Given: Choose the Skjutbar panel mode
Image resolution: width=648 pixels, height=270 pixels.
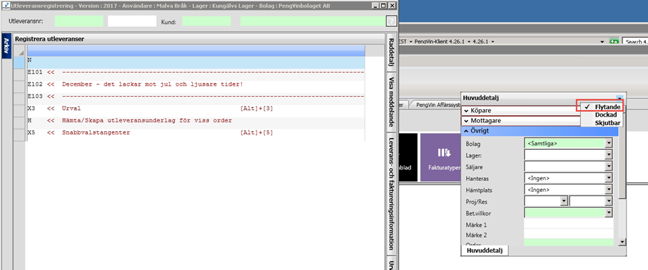Looking at the screenshot, I should tap(607, 123).
